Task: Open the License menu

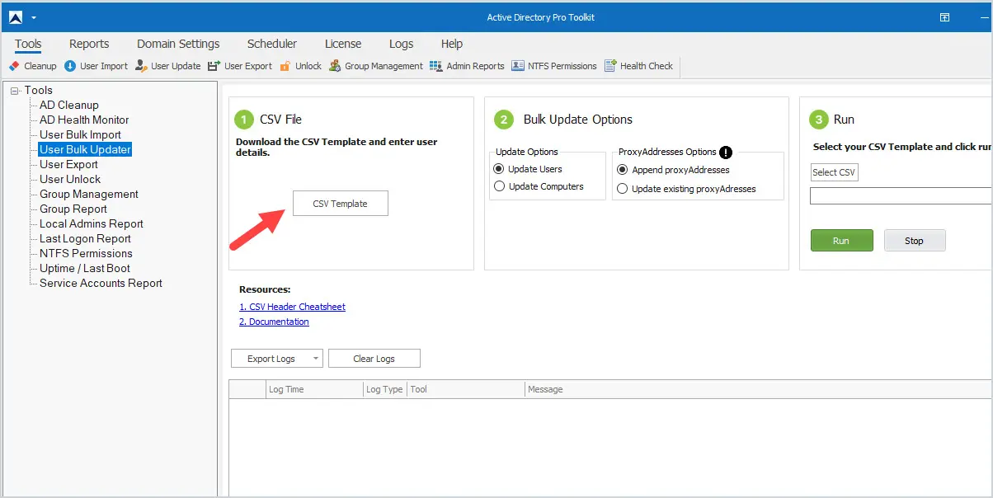Action: pos(343,44)
